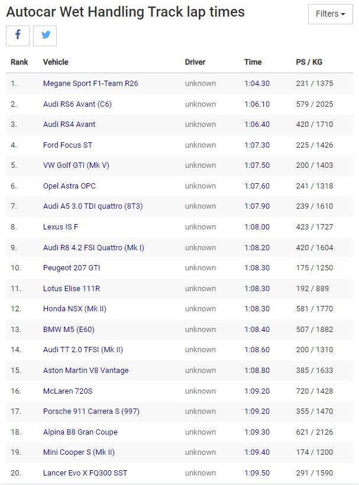Open Audi R8 4.2 FSI Quattro link
359x485 pixels.
(x=94, y=248)
